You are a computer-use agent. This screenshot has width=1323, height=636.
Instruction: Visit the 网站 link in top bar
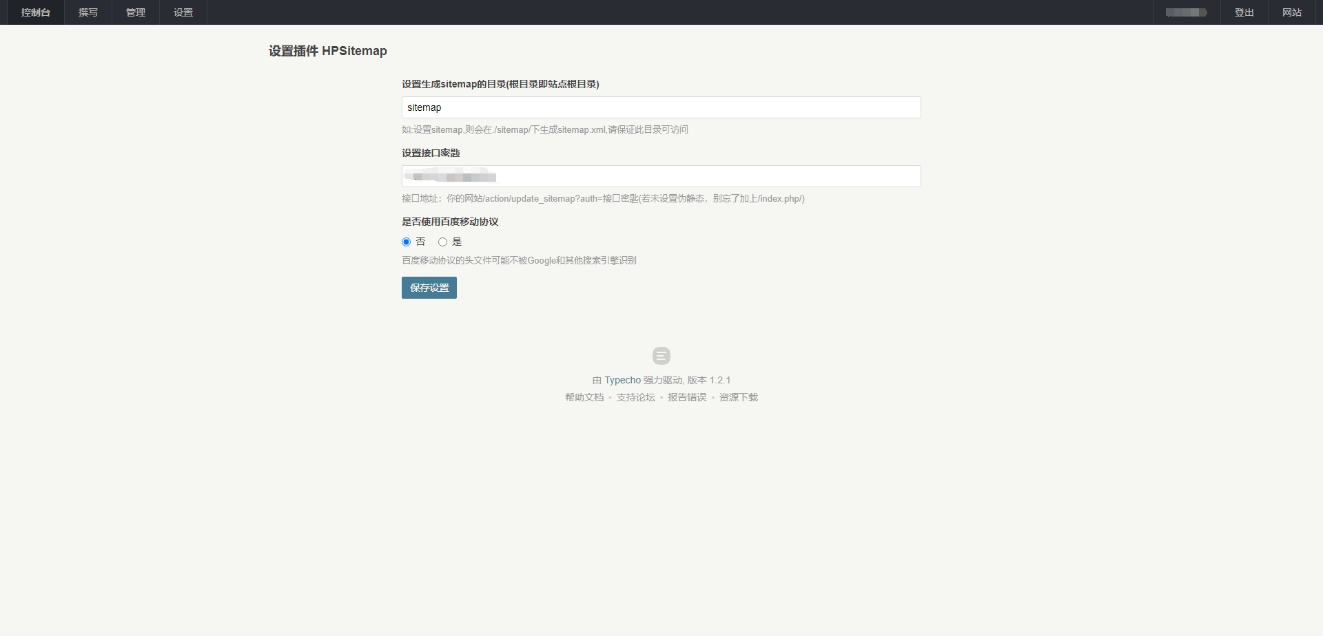pos(1291,12)
